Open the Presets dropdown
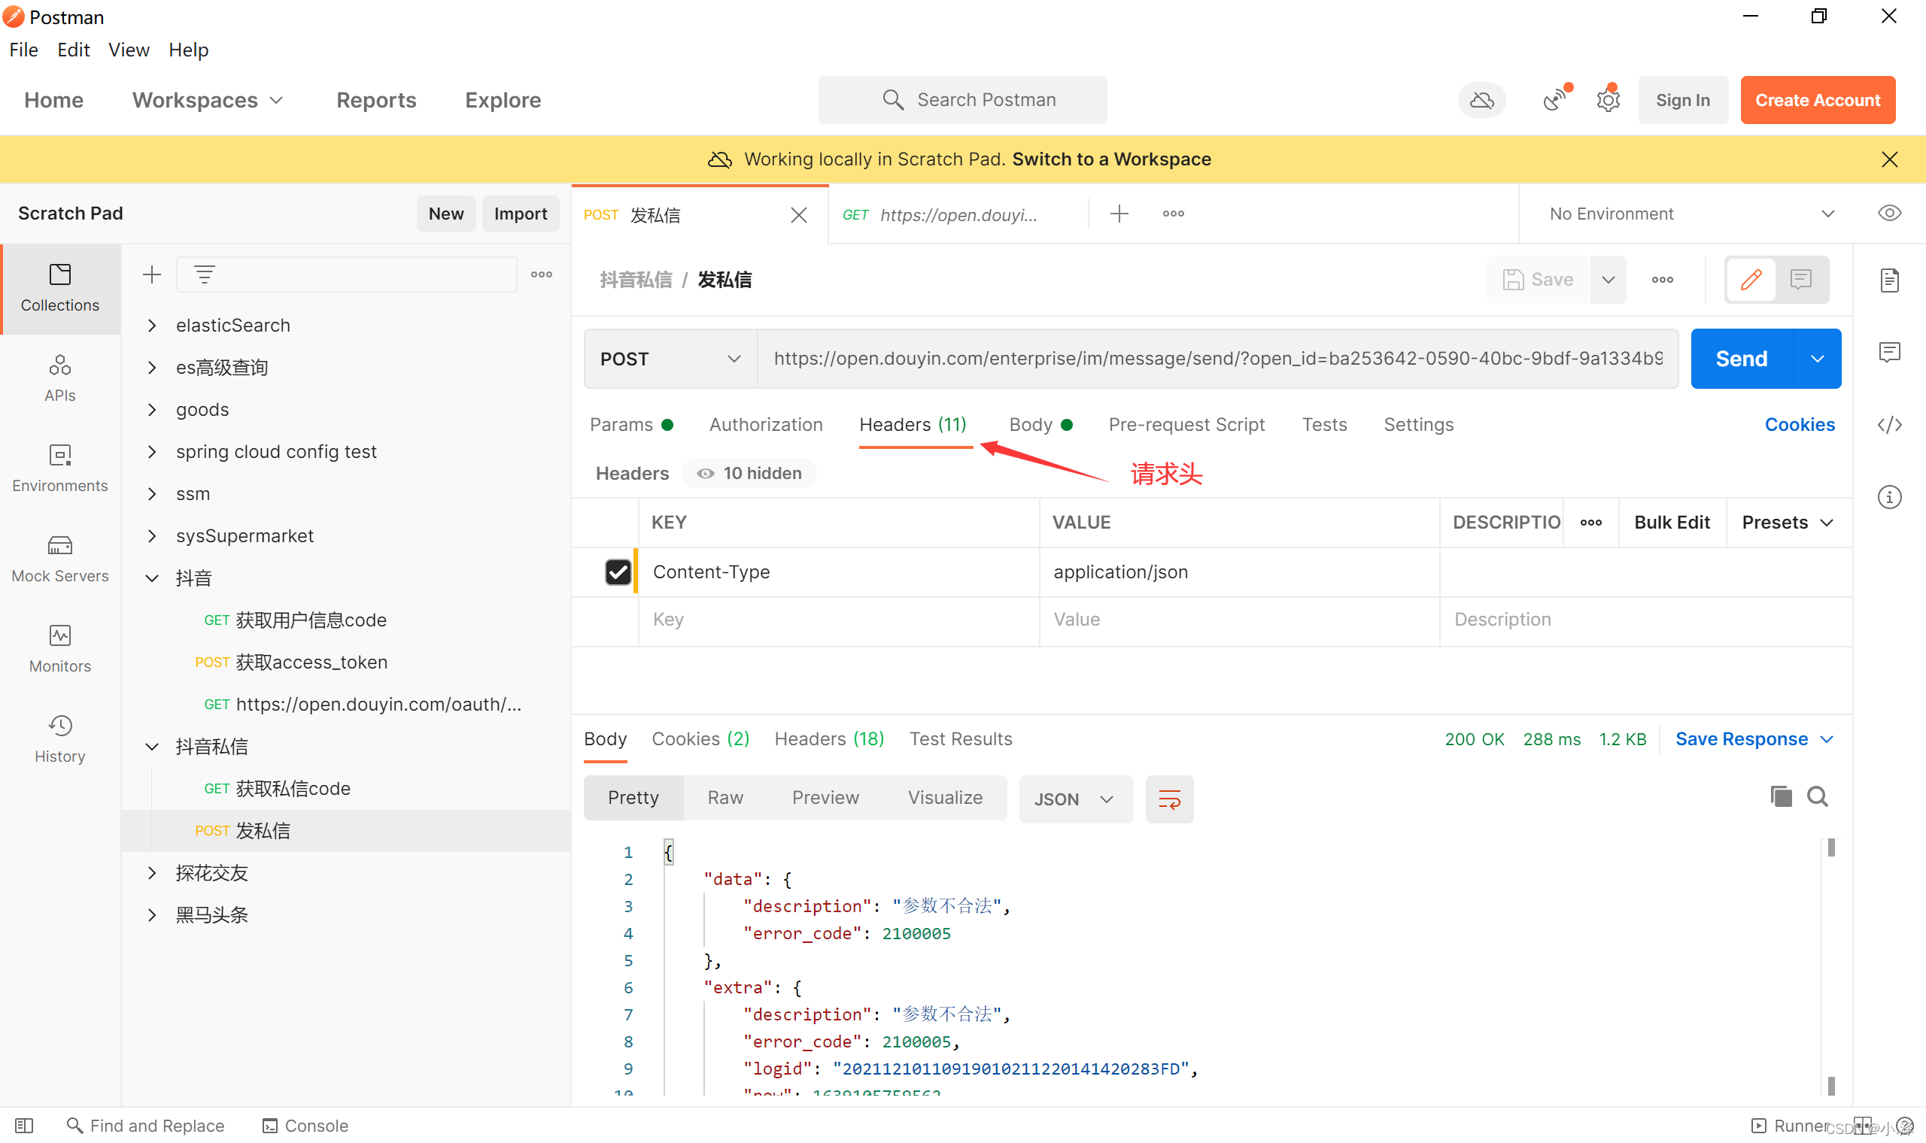1926x1143 pixels. coord(1788,522)
